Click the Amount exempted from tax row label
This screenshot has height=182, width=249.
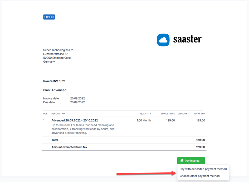pos(69,147)
